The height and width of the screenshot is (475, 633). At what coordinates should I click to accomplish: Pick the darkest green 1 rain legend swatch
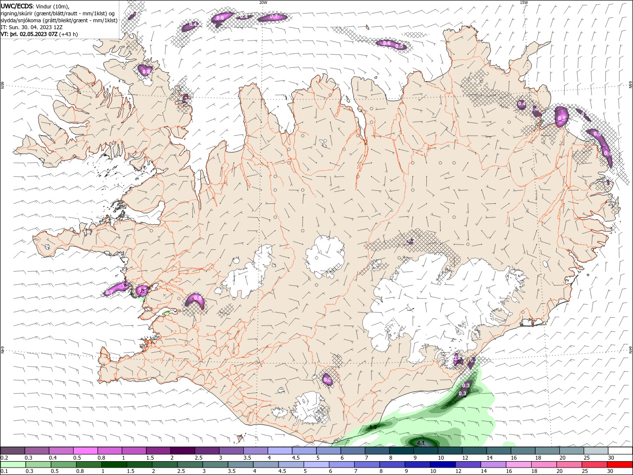click(x=114, y=465)
